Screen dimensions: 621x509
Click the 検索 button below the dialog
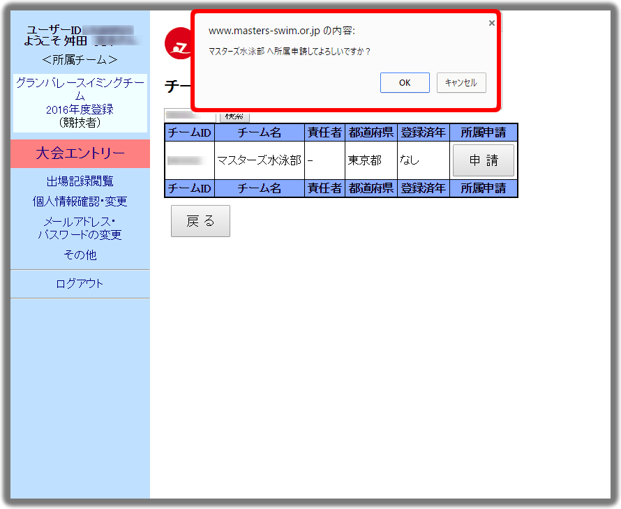tap(234, 116)
